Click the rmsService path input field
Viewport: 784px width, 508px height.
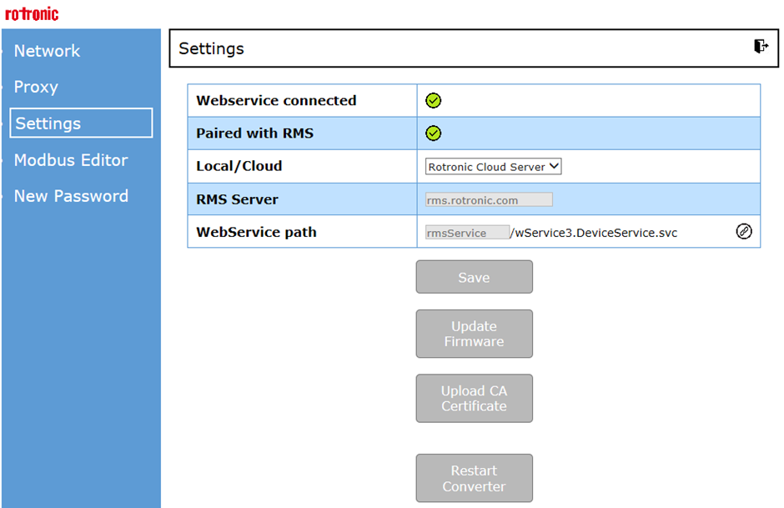point(467,233)
